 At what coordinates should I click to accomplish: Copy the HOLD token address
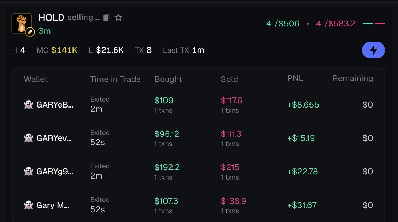point(107,17)
